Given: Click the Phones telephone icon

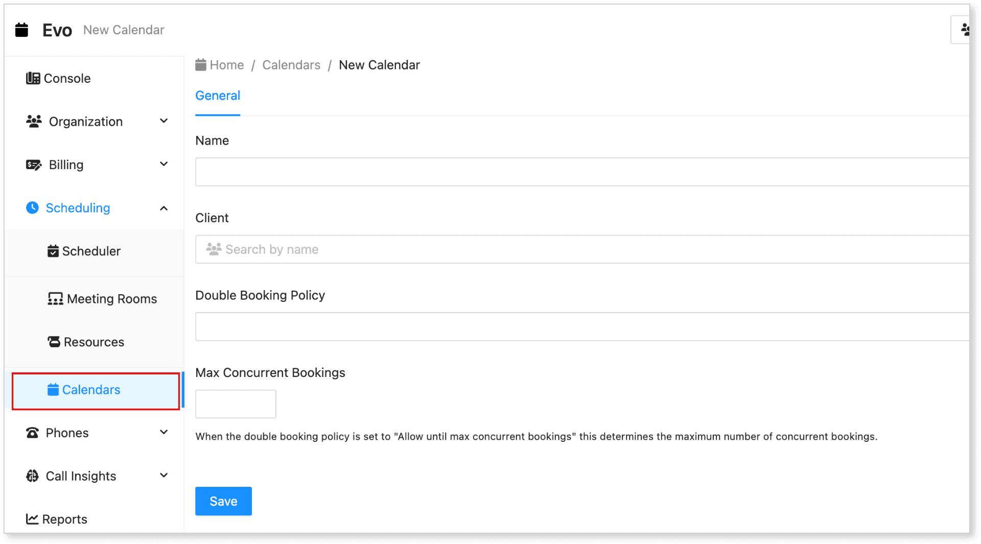Looking at the screenshot, I should (x=32, y=433).
